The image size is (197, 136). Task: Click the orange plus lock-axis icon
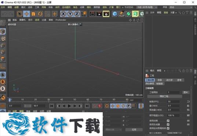[x=55, y=14]
